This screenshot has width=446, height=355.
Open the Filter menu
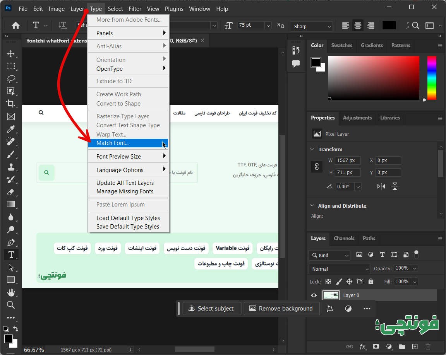(x=135, y=9)
